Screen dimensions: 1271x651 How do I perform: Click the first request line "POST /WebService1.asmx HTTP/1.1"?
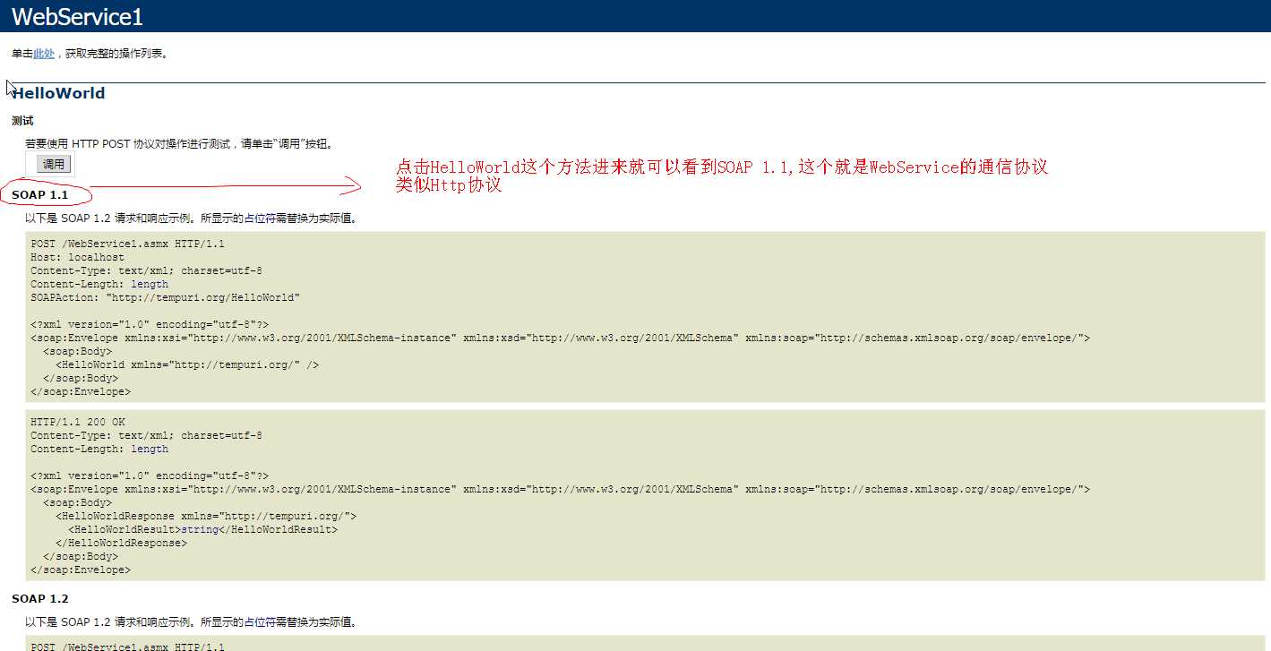tap(128, 244)
